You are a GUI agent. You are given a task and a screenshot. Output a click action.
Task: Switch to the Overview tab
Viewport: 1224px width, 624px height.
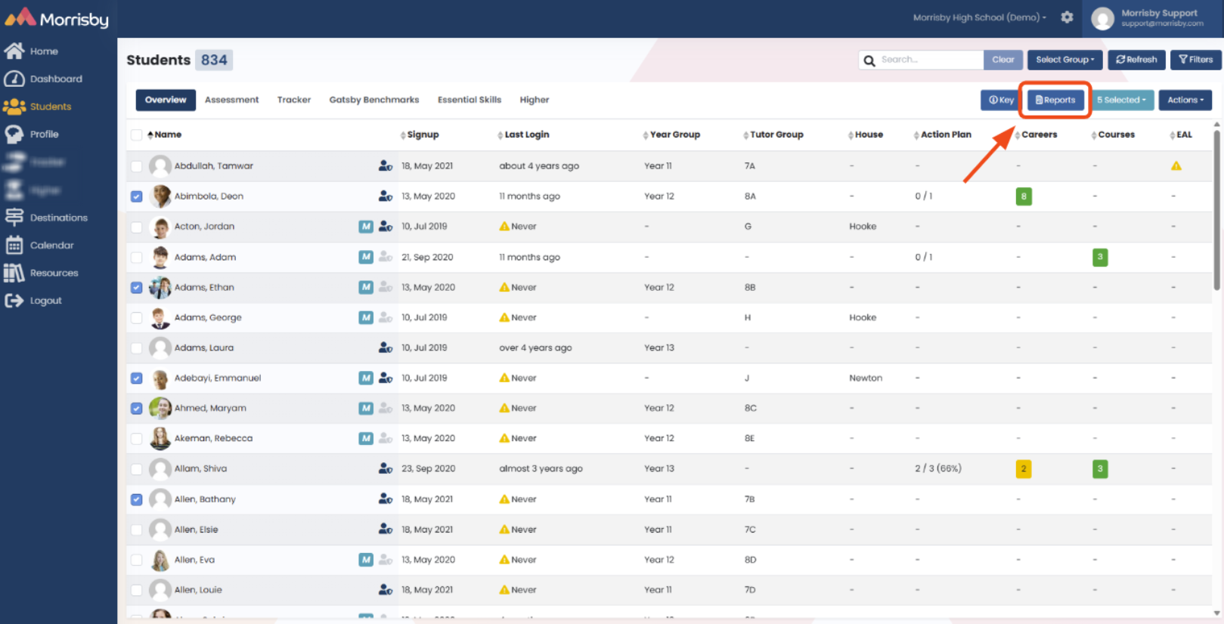[x=166, y=100]
